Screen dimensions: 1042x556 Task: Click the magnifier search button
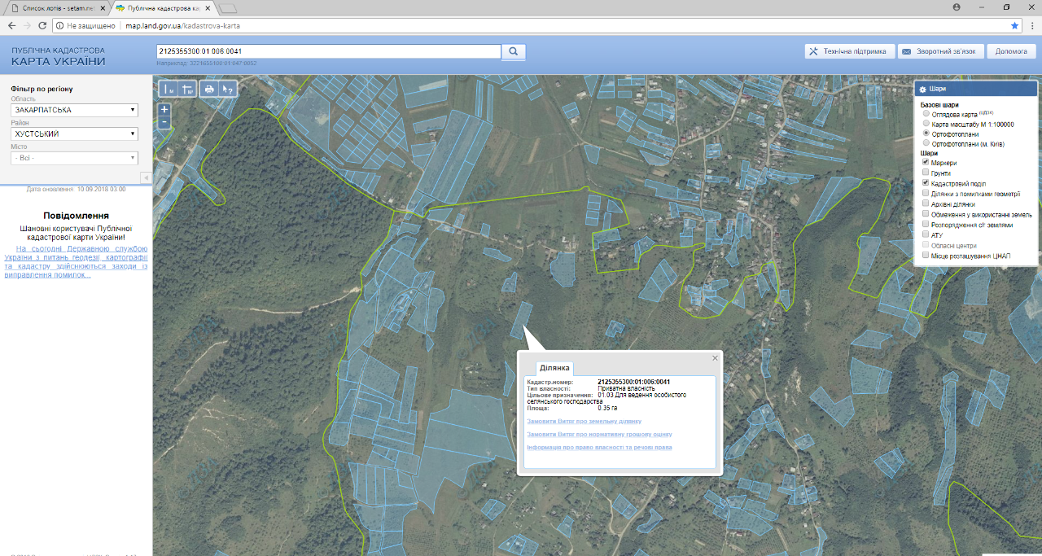pos(514,51)
